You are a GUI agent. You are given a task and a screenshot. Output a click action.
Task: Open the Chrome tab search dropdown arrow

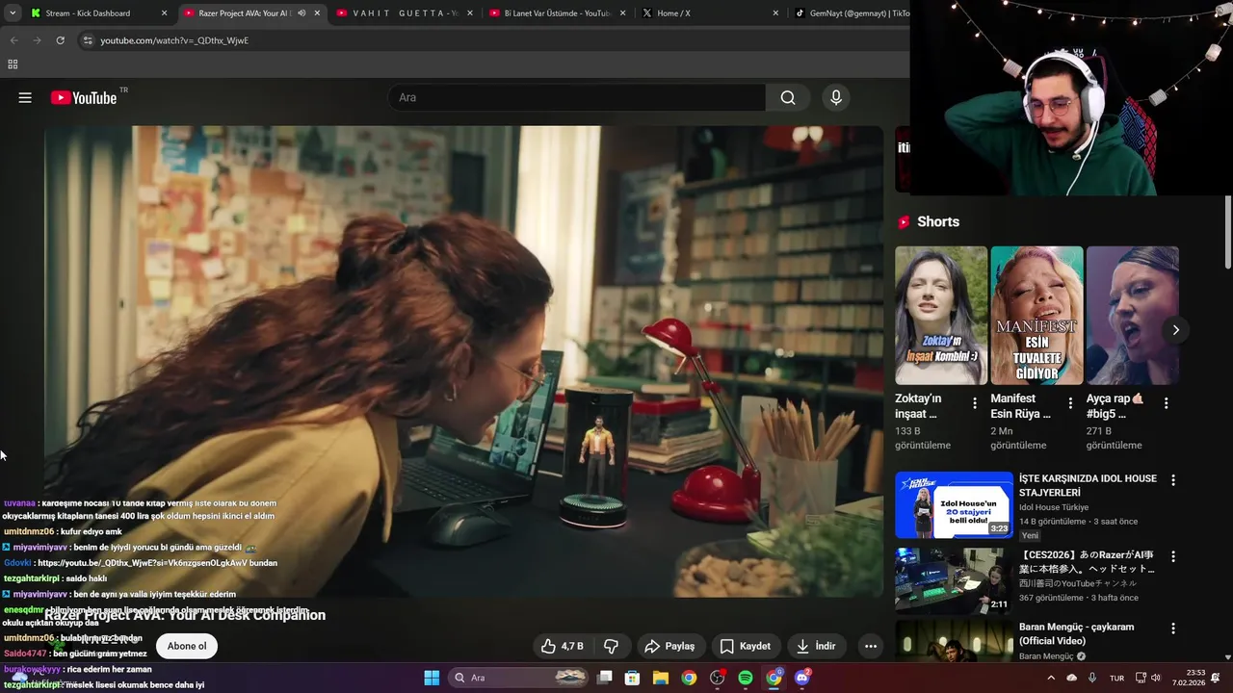(13, 13)
